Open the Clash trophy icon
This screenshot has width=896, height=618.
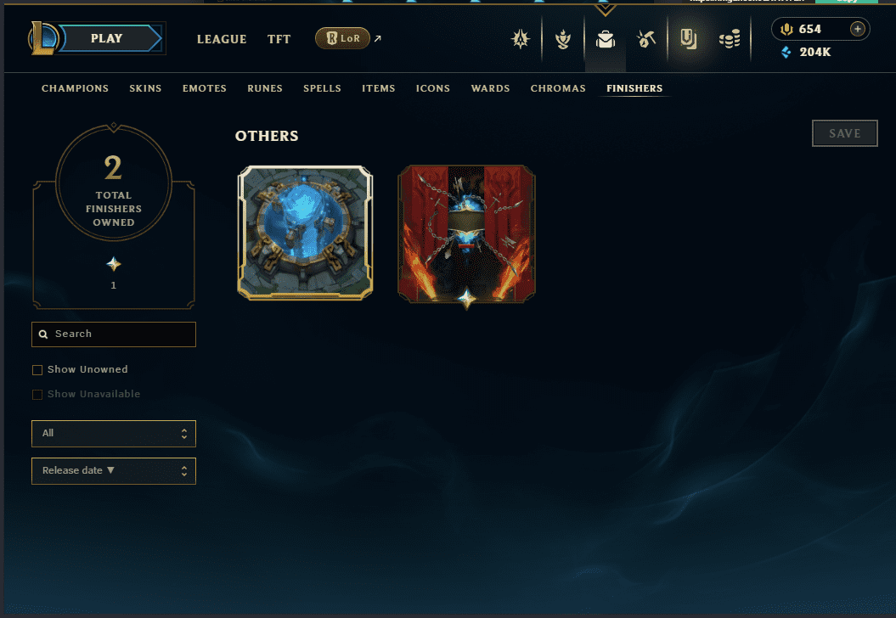coord(520,39)
